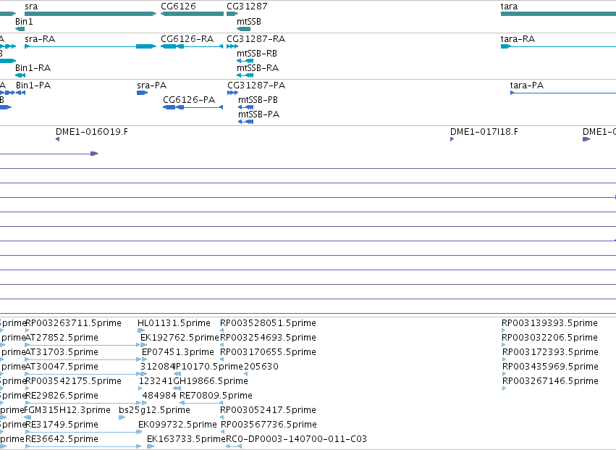
Task: Click the RP003052417.5prime EST label
Action: pyautogui.click(x=268, y=410)
